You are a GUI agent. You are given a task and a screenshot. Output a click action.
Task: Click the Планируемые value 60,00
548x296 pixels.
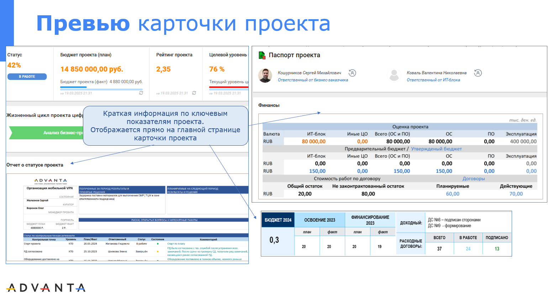pyautogui.click(x=453, y=194)
